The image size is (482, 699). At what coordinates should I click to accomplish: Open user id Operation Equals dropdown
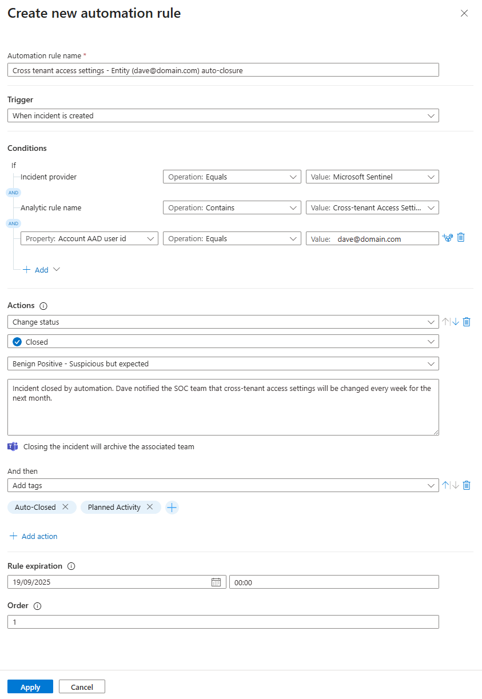click(x=232, y=238)
